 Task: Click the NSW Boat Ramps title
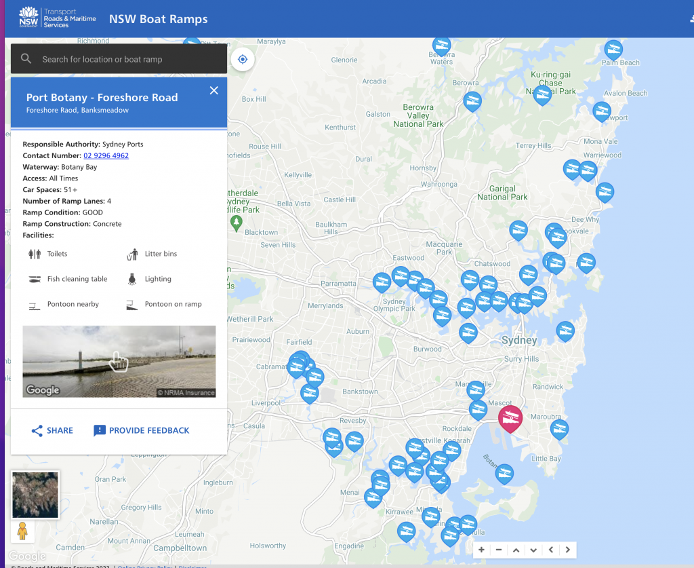159,19
